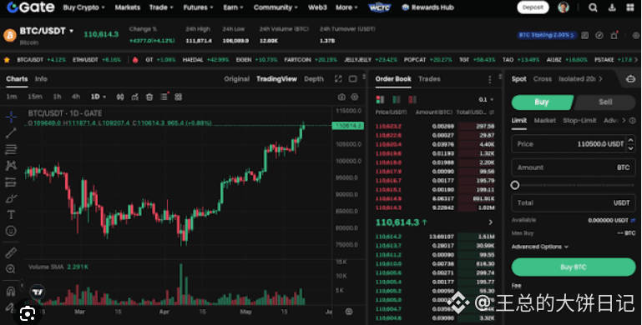Switch to the Info tab
Screen dimensions: 642x325
tap(41, 79)
